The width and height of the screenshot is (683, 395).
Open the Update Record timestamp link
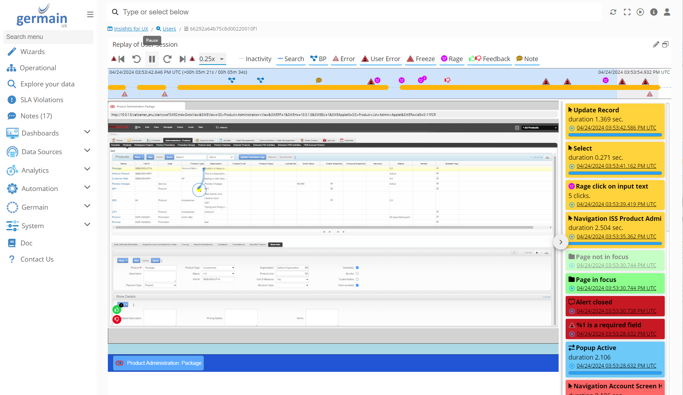pyautogui.click(x=616, y=128)
